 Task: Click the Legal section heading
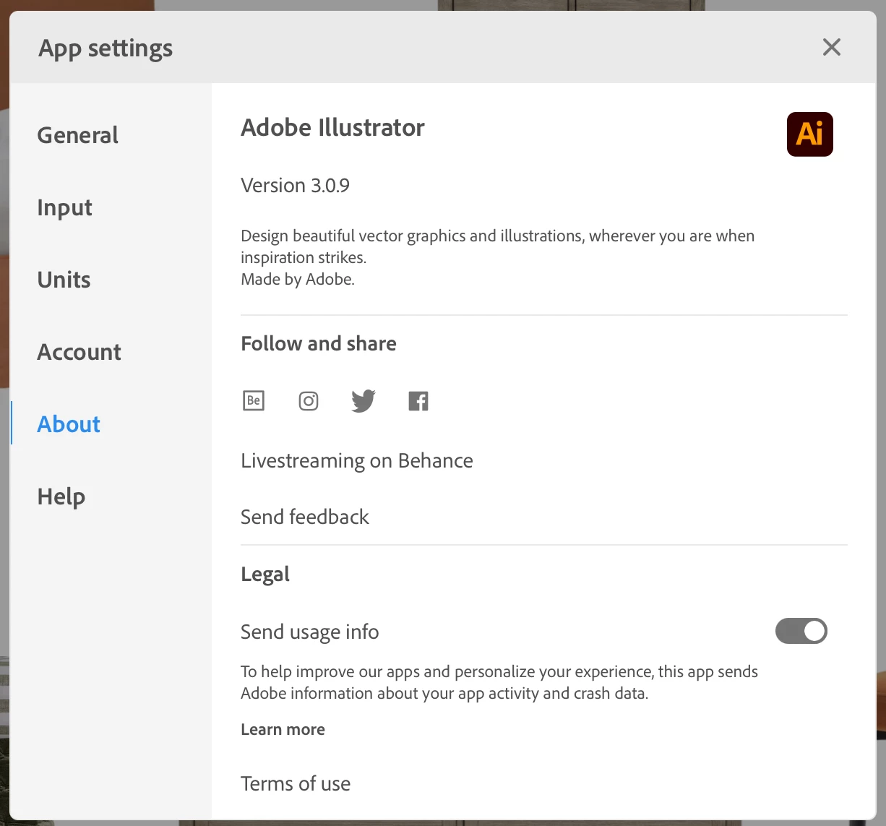point(265,575)
